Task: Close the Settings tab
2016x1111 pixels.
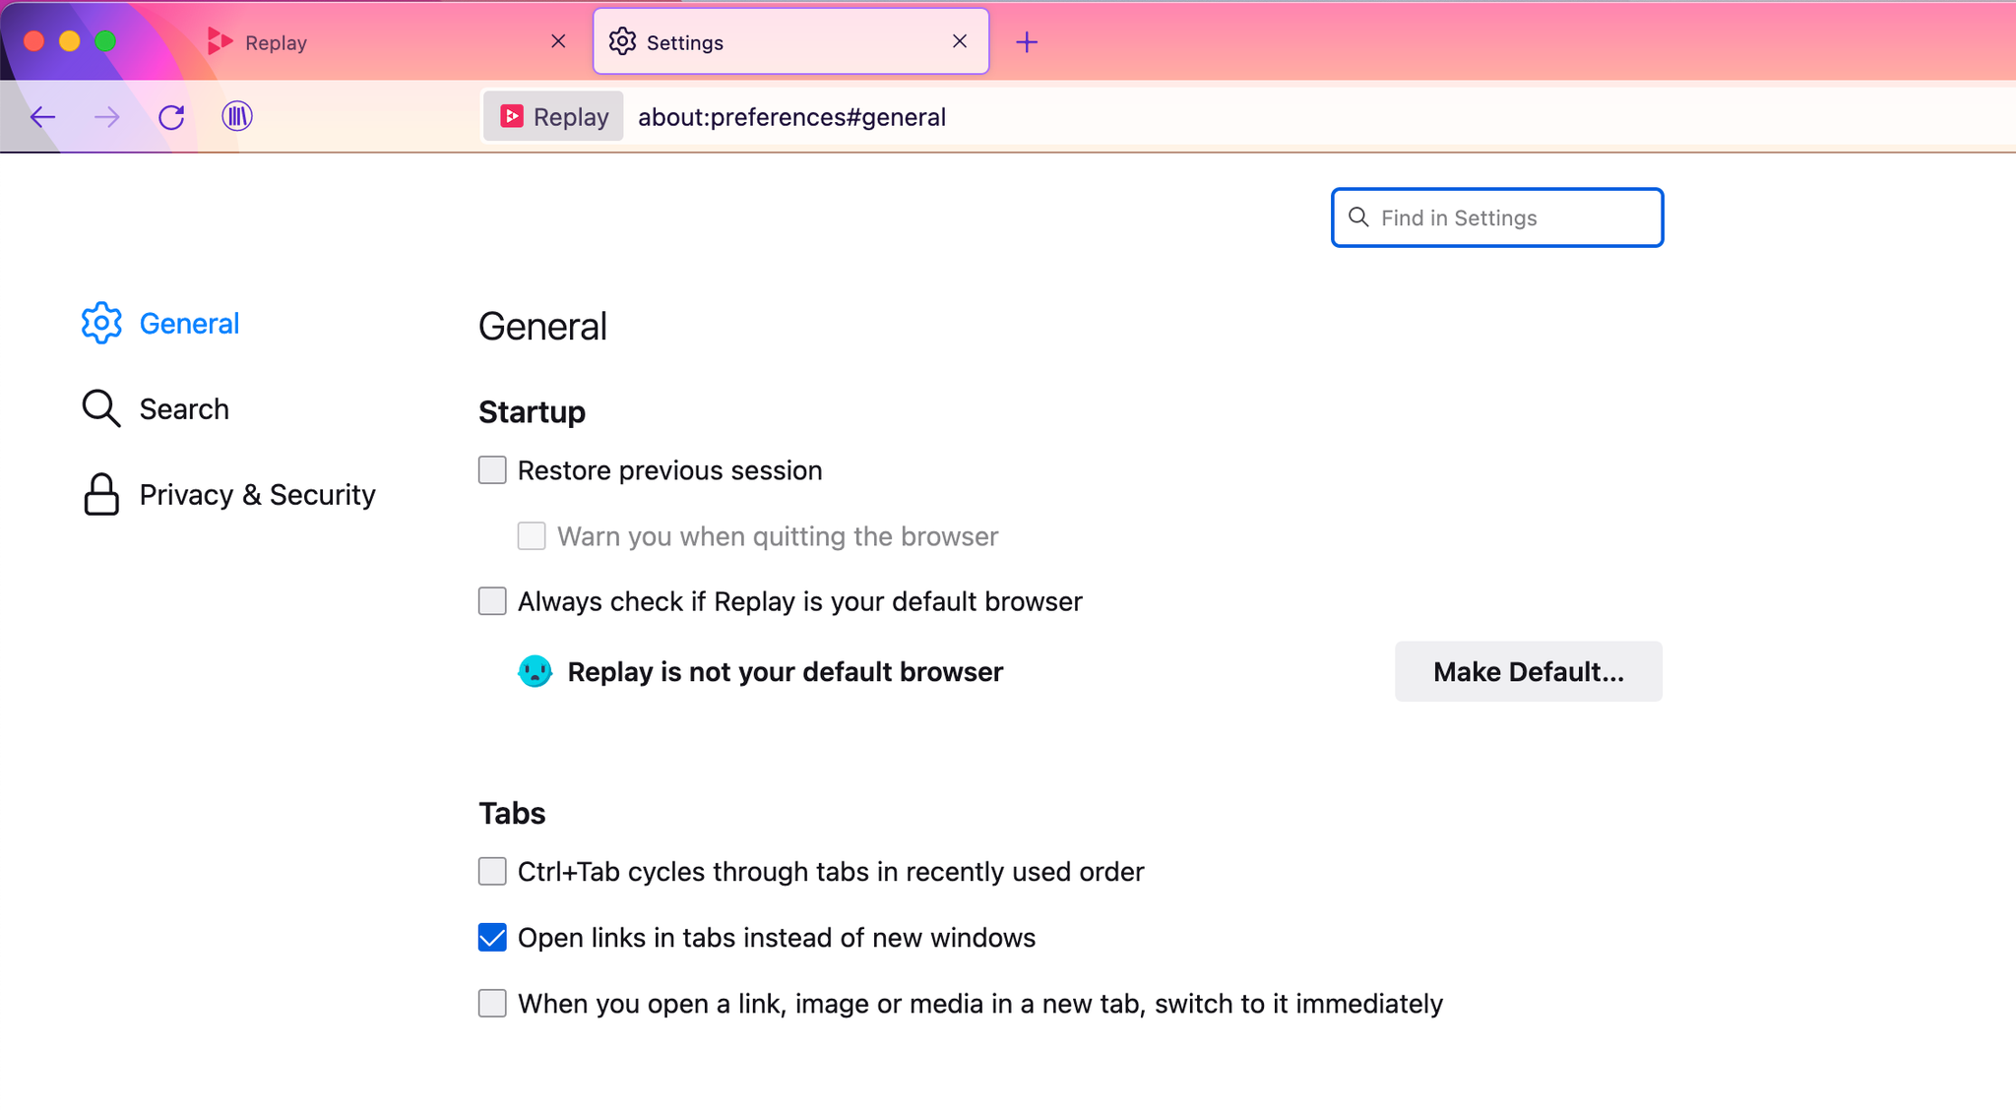Action: click(x=960, y=41)
